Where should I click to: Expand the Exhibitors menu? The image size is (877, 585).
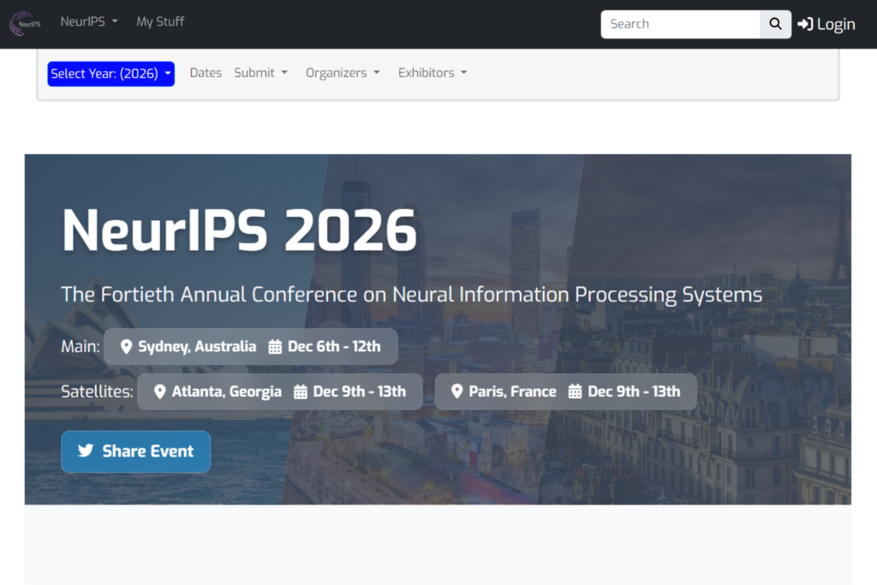click(x=433, y=73)
